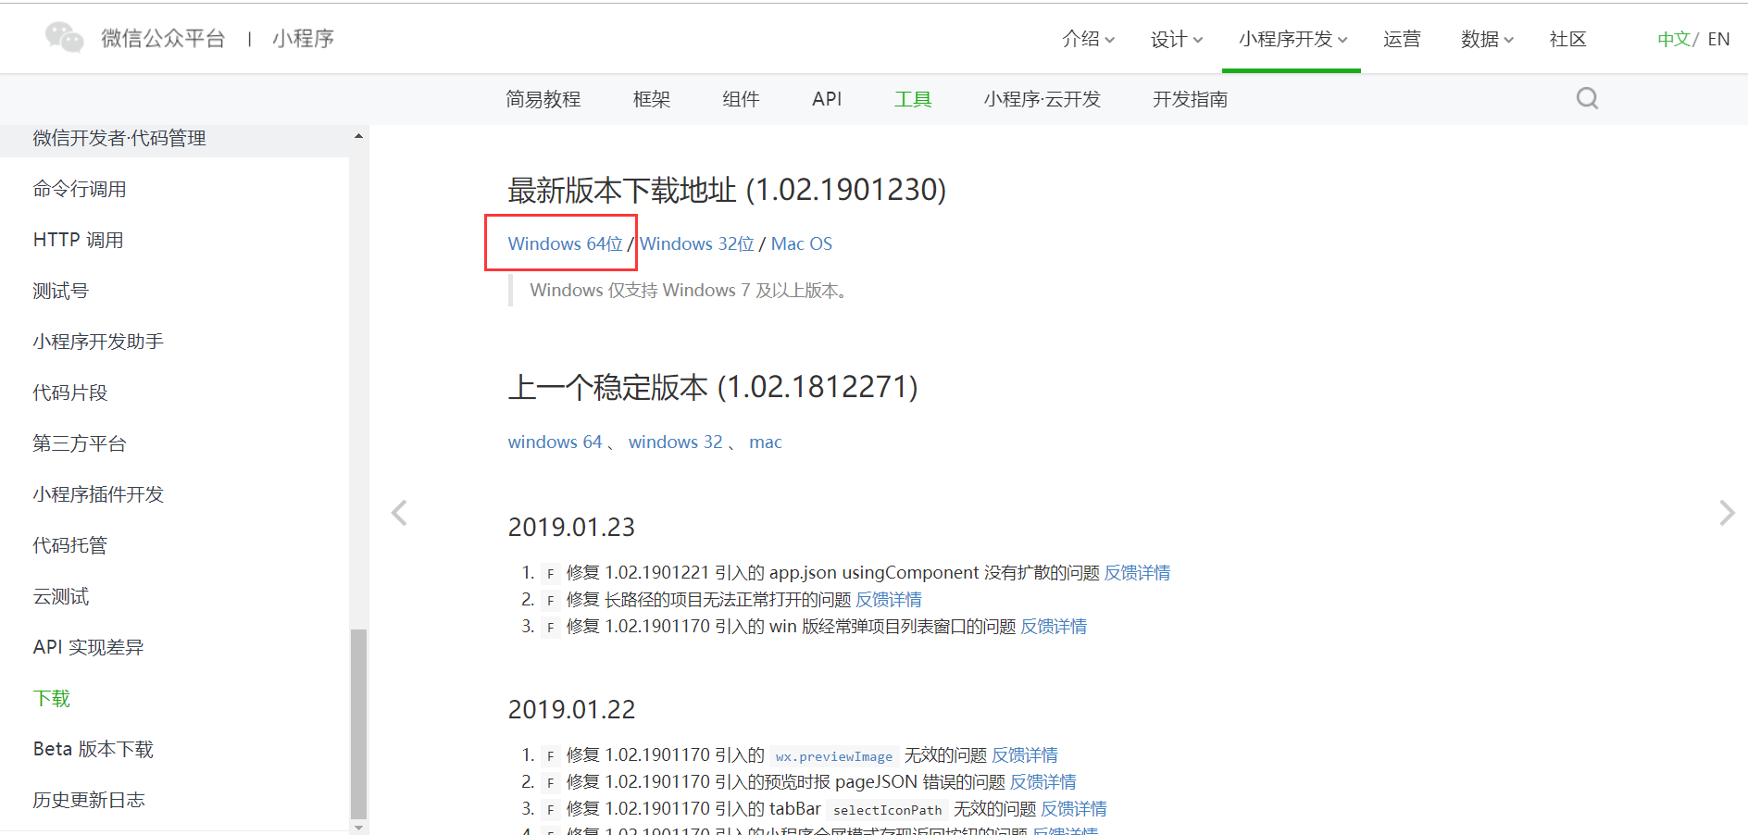
Task: Open the 运营 top menu item
Action: click(1402, 39)
